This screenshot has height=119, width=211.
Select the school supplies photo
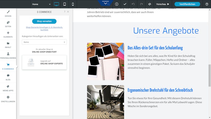click(105, 61)
